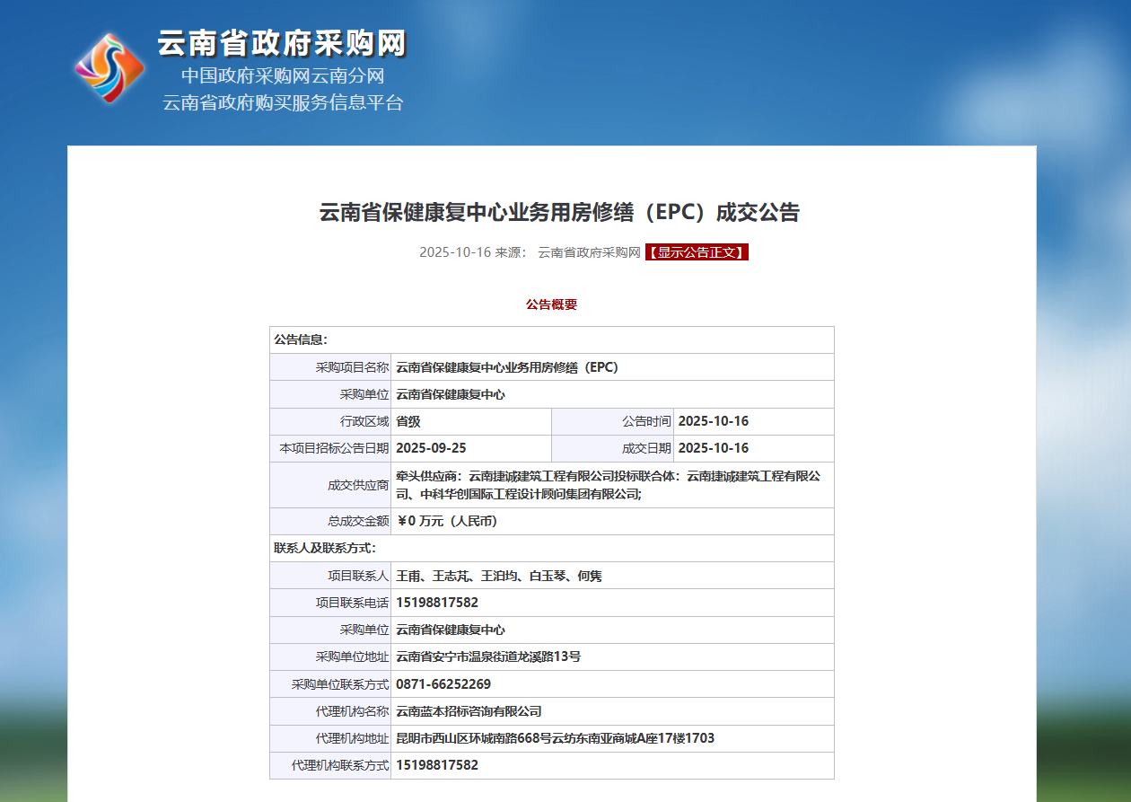Click the 成交供应商 supplier details text
1131x802 pixels.
(609, 485)
